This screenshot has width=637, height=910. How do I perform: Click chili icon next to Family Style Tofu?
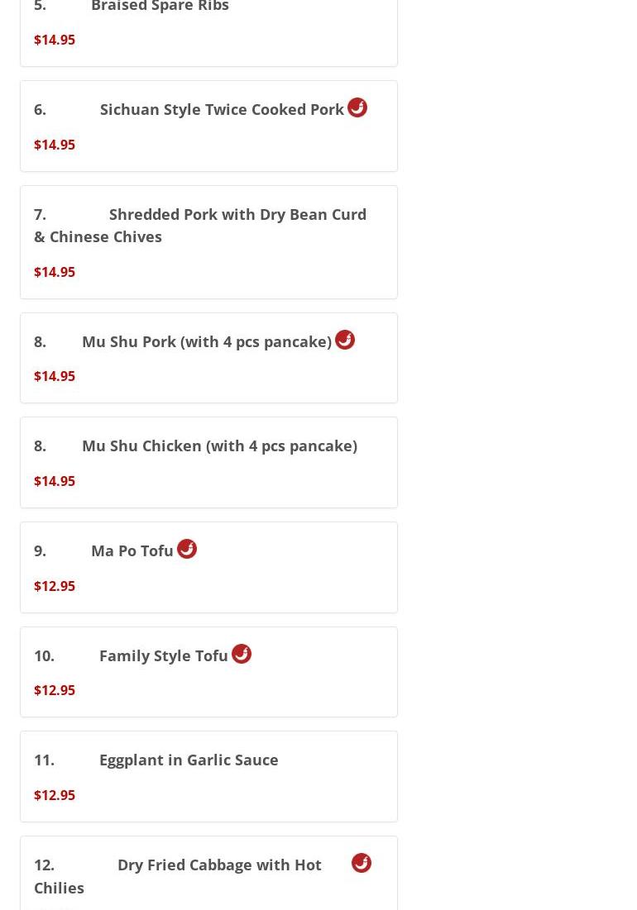[242, 654]
